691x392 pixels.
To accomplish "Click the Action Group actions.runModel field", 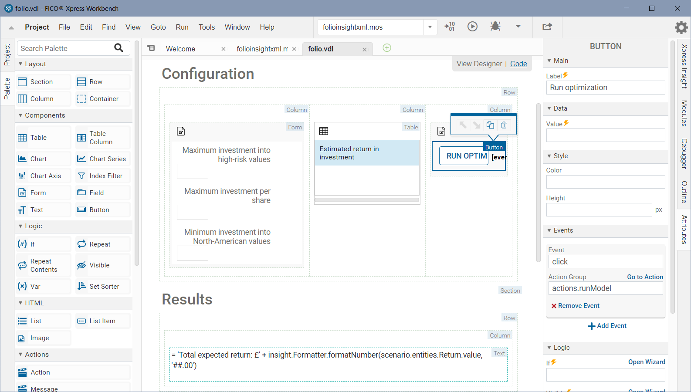I will pos(606,288).
